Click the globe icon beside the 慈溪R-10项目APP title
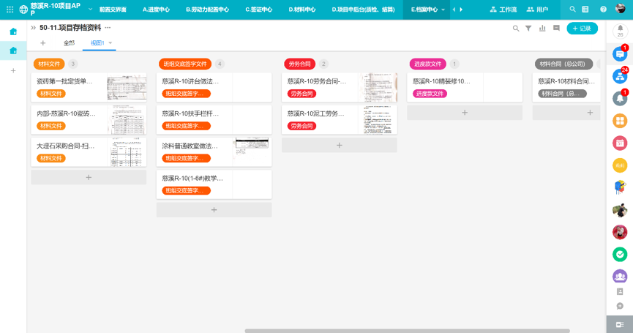 tap(24, 10)
